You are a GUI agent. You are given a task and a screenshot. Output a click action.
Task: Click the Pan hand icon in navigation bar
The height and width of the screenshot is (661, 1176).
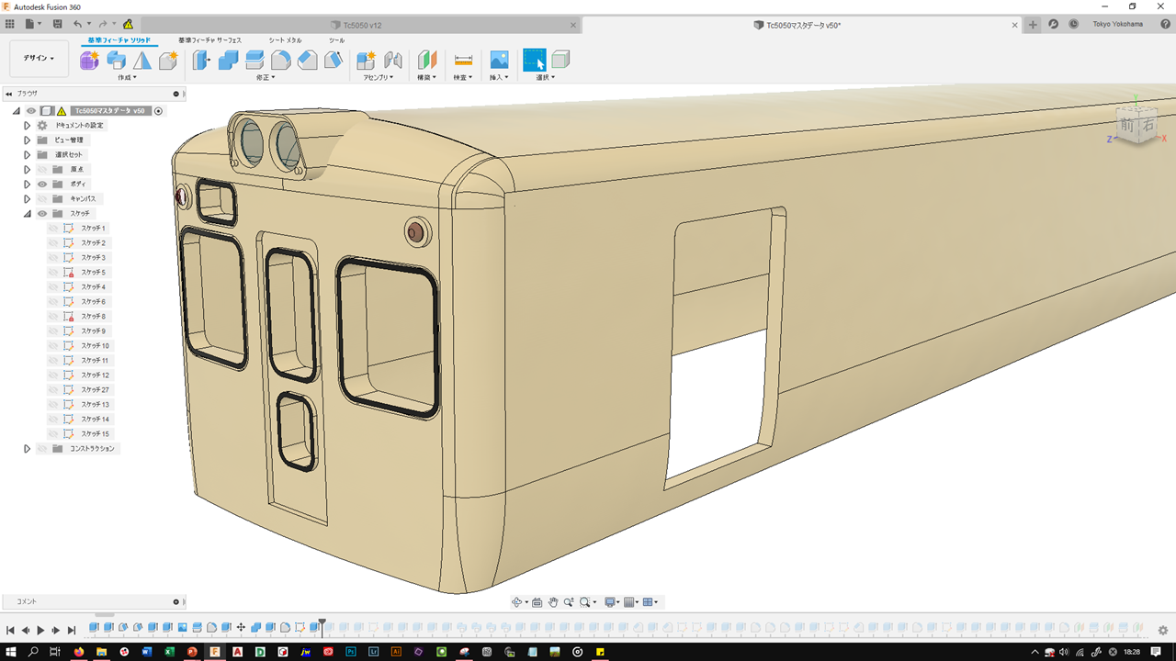pyautogui.click(x=553, y=602)
